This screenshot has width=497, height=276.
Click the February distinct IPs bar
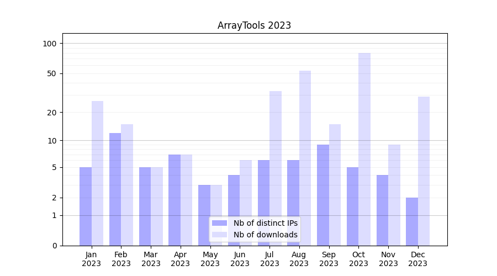(x=115, y=189)
